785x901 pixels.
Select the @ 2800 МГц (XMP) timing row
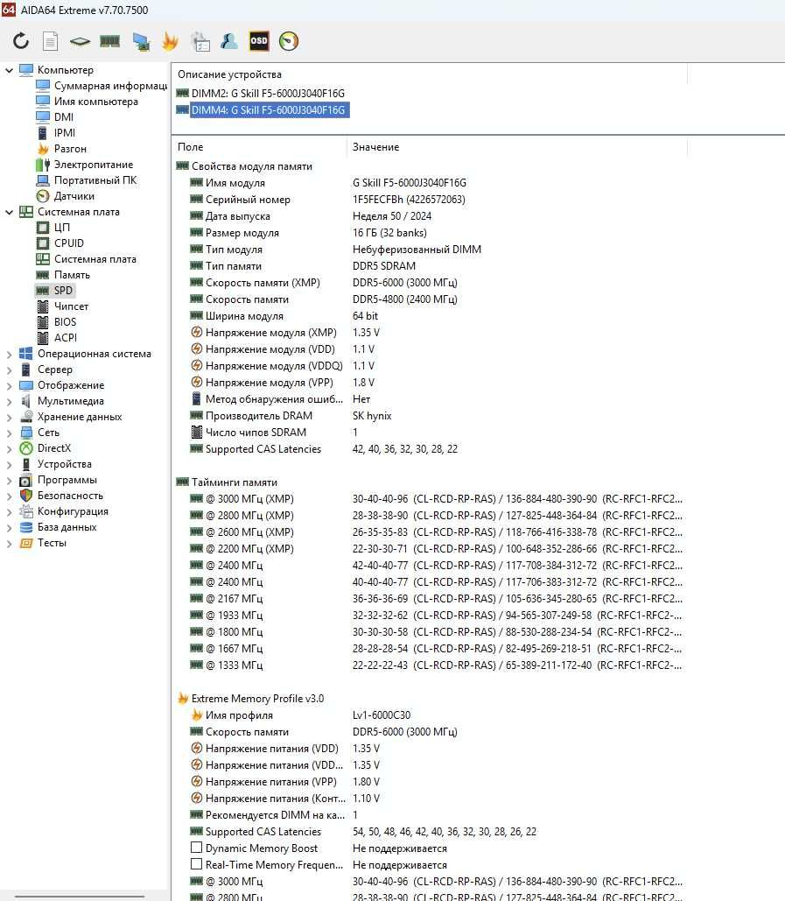pos(431,516)
